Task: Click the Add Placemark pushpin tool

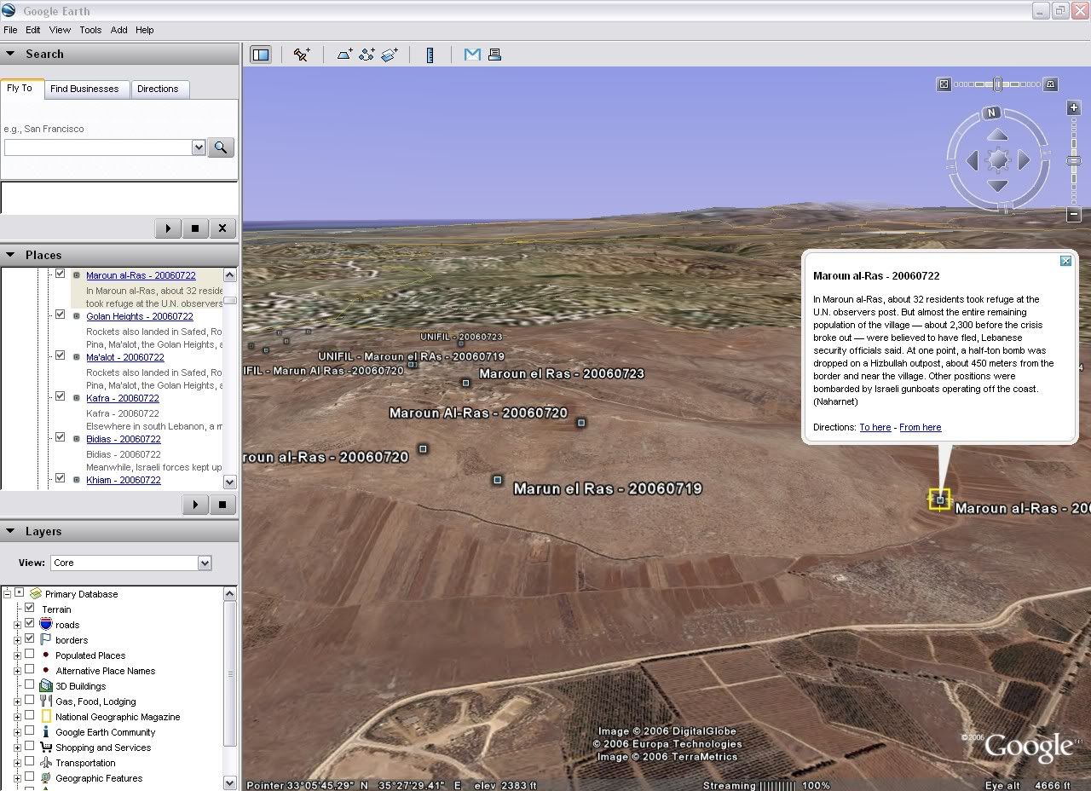Action: pyautogui.click(x=302, y=55)
